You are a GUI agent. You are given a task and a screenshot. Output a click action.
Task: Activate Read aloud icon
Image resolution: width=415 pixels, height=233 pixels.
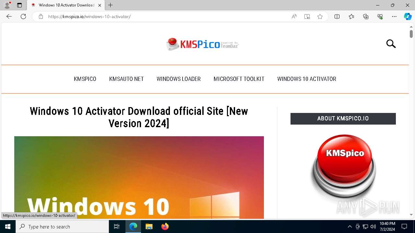click(x=294, y=17)
